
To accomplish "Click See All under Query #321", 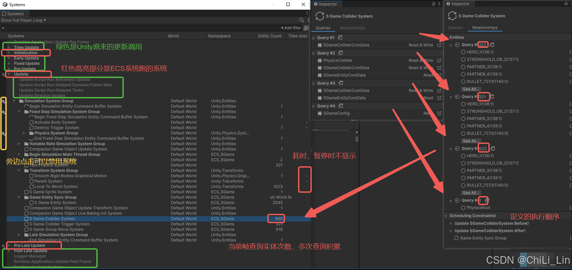I will [x=471, y=141].
